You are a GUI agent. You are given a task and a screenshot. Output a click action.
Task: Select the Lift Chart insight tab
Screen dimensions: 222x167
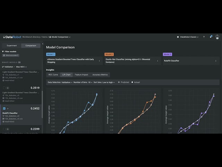pos(66,75)
